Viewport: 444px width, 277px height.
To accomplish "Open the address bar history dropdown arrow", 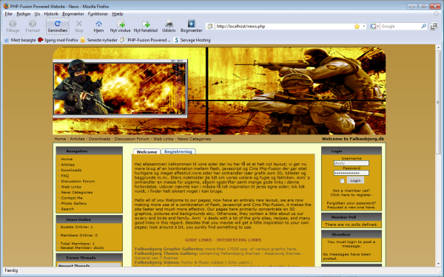I will 364,27.
